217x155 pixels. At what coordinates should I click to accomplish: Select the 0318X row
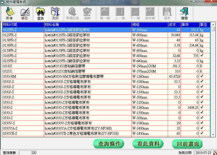pyautogui.click(x=106, y=66)
